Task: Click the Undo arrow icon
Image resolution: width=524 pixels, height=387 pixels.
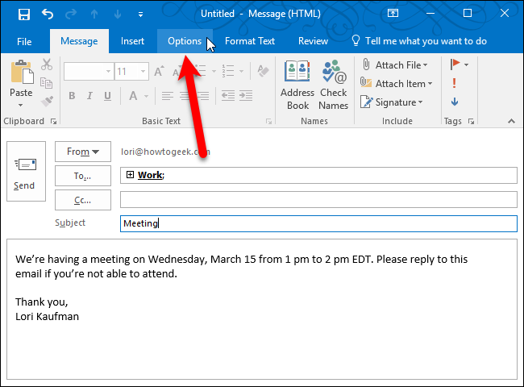Action: pos(48,14)
